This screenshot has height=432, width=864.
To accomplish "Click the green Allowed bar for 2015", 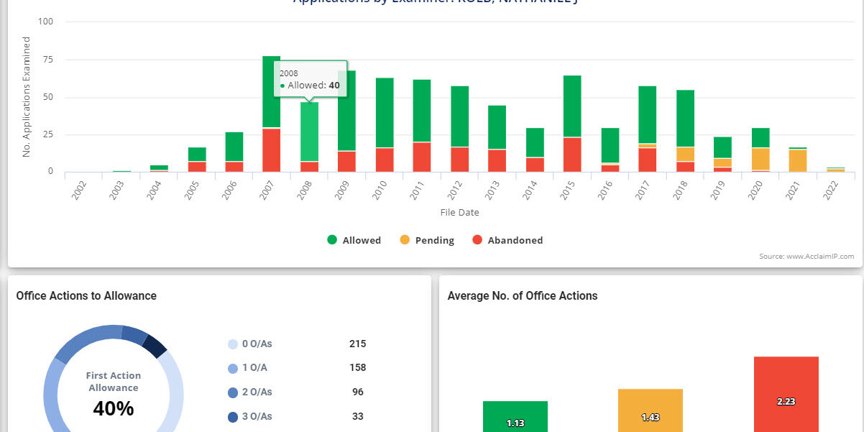I will 572,106.
